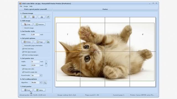
Task: Select poster page 3
Action: pyautogui.click(x=117, y=34)
